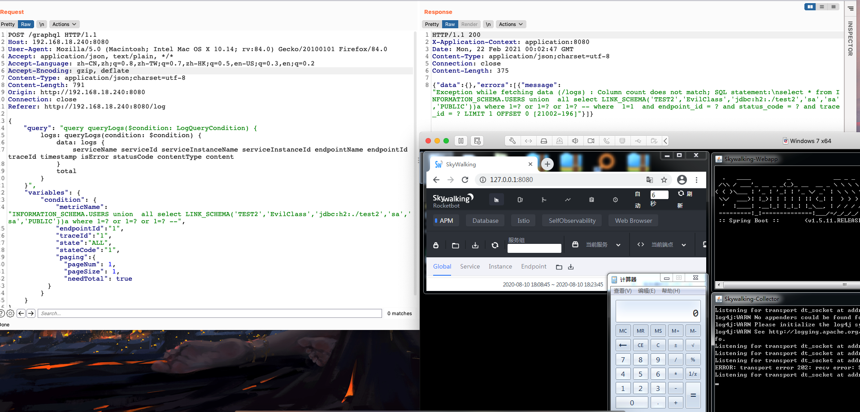This screenshot has height=412, width=860.
Task: Open VM settings wrench icon
Action: 513,141
